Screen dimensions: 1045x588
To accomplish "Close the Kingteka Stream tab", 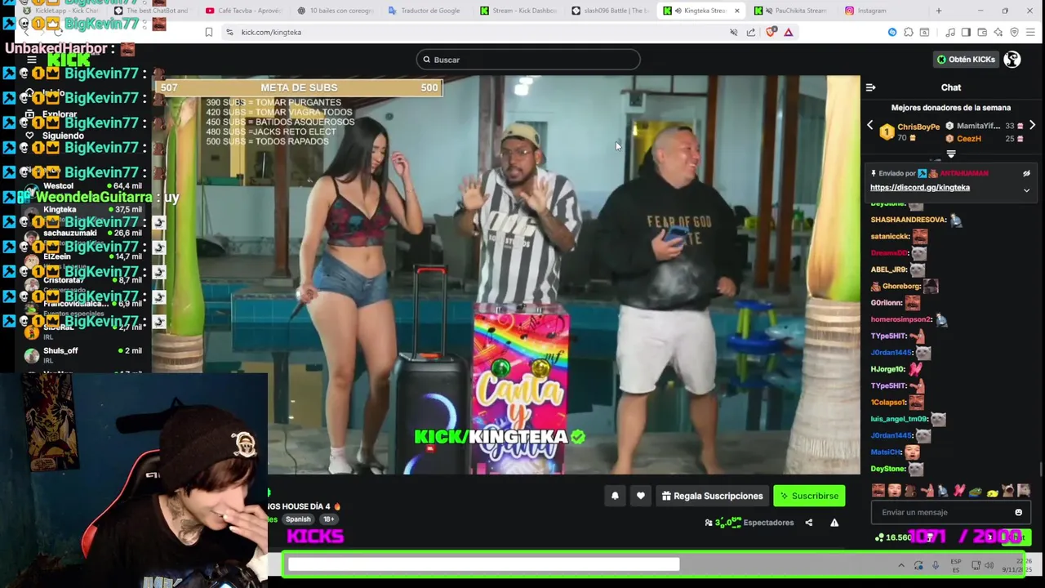I will 736,11.
